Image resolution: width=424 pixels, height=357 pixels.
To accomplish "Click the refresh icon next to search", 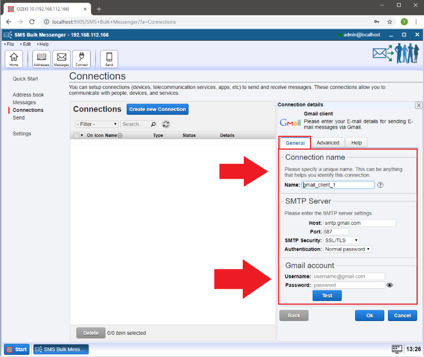I will pyautogui.click(x=166, y=124).
